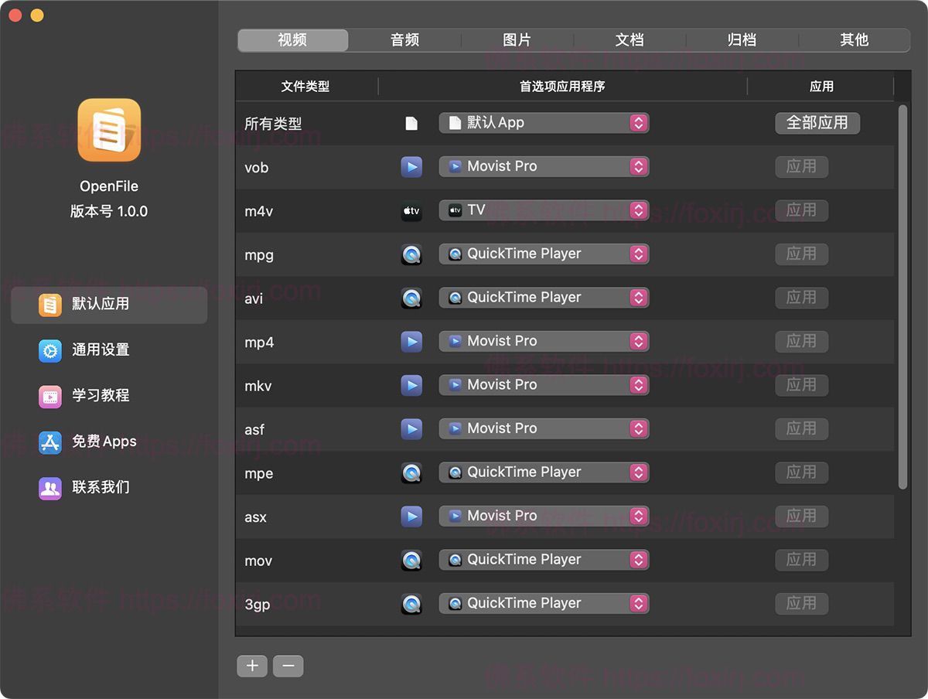Open the default app dropdown for mp4

[x=544, y=341]
